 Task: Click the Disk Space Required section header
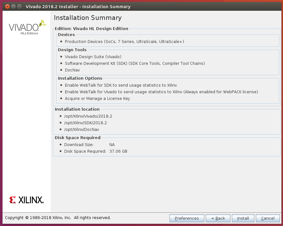coord(78,137)
